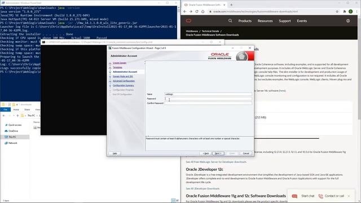
Task: Open the Resources menu on Oracle site
Action: tap(265, 21)
